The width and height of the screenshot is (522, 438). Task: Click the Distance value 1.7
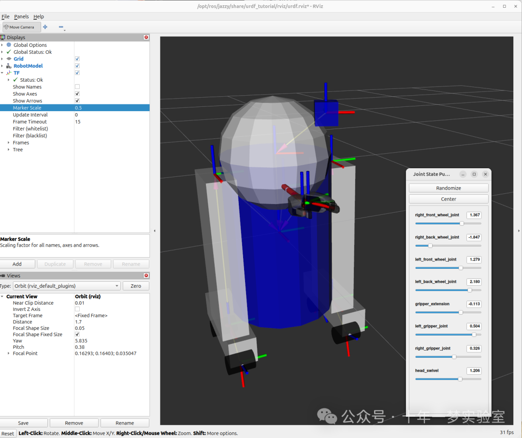click(78, 322)
